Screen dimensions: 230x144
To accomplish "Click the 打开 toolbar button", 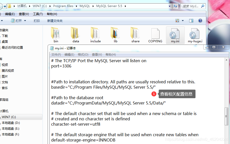I will (x=16, y=21).
